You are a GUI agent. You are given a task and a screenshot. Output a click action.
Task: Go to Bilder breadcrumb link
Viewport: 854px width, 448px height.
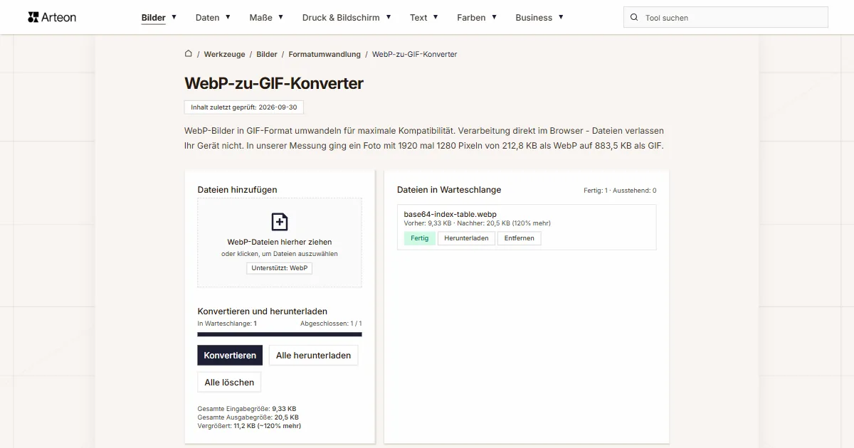(267, 54)
